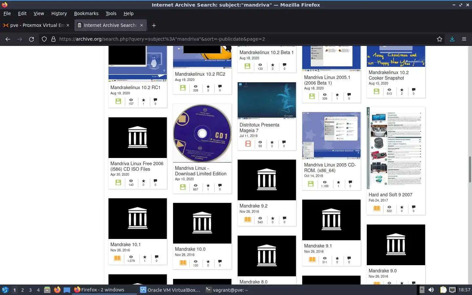Click the movie film icon under Distritotux Presenta Mageia 7

click(x=248, y=144)
